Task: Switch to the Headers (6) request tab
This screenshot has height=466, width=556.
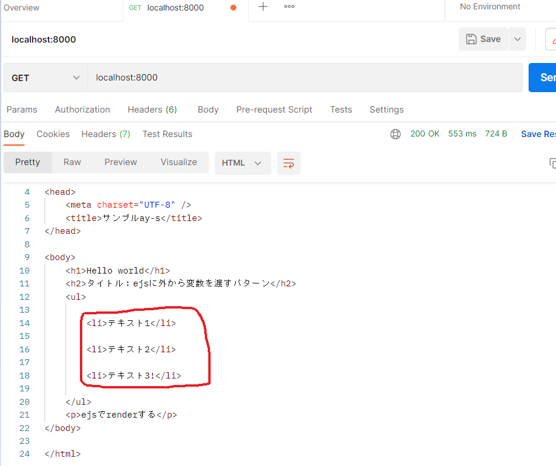Action: click(x=152, y=109)
